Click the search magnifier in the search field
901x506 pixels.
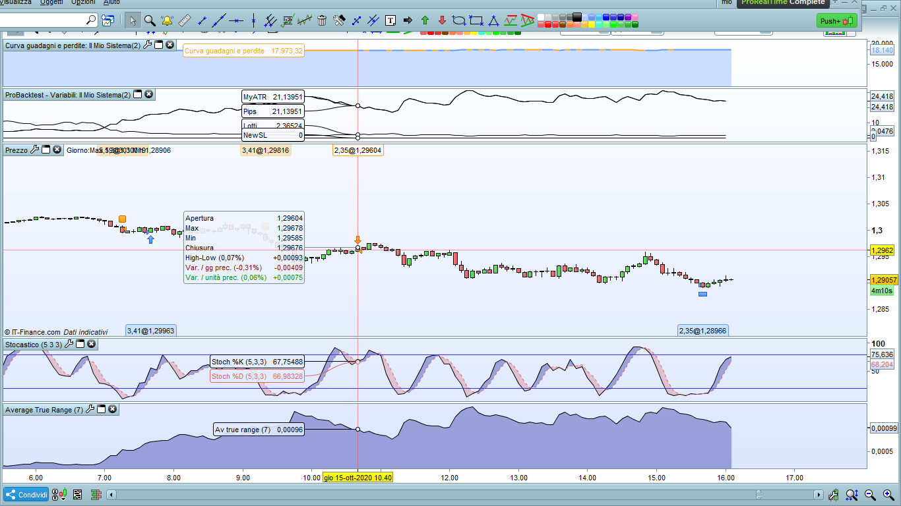click(x=91, y=20)
